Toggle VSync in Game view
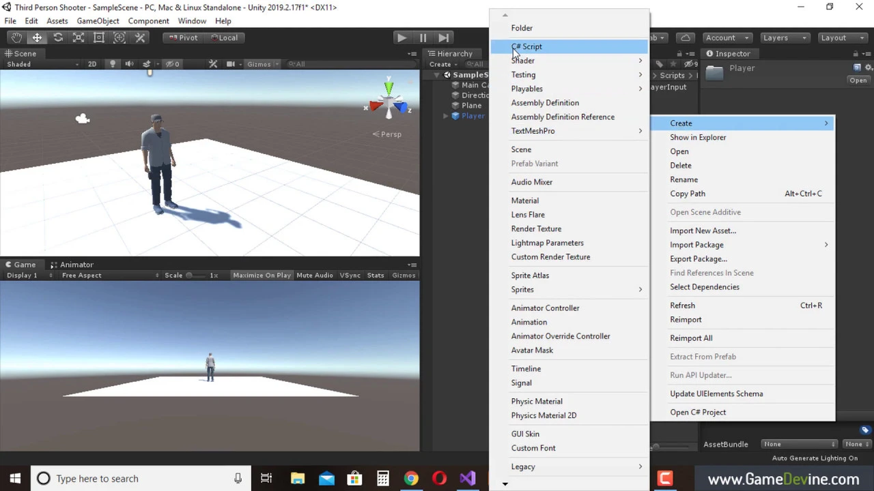This screenshot has width=874, height=491. pos(350,276)
